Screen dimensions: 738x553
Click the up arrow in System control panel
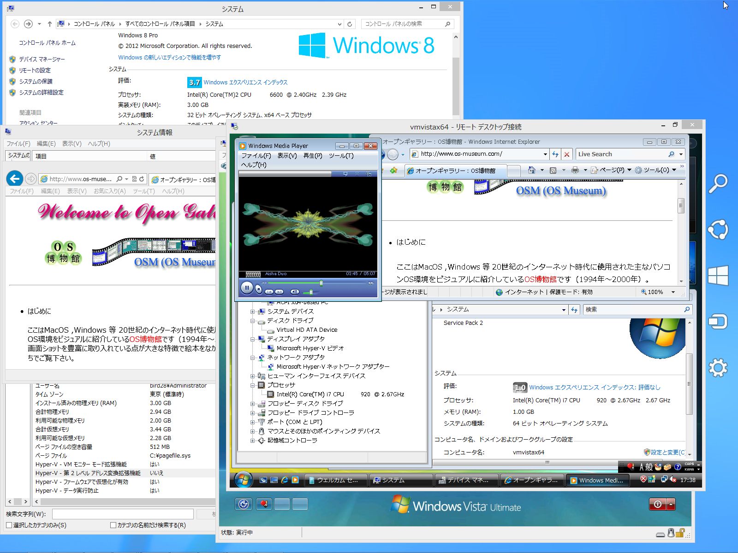[x=49, y=24]
